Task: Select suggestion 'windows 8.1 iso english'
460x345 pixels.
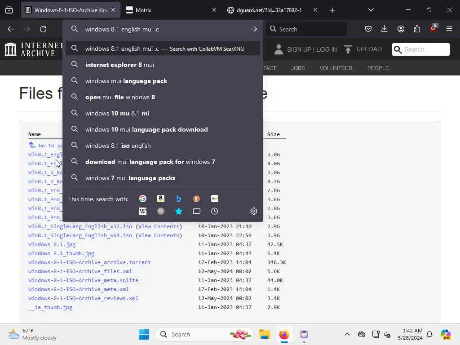Action: coord(163,146)
